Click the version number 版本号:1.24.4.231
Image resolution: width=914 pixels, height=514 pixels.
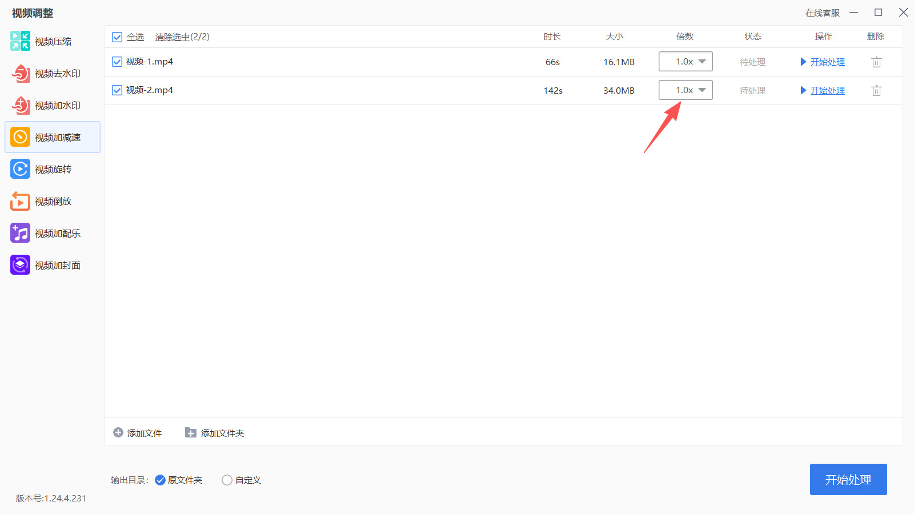point(51,498)
